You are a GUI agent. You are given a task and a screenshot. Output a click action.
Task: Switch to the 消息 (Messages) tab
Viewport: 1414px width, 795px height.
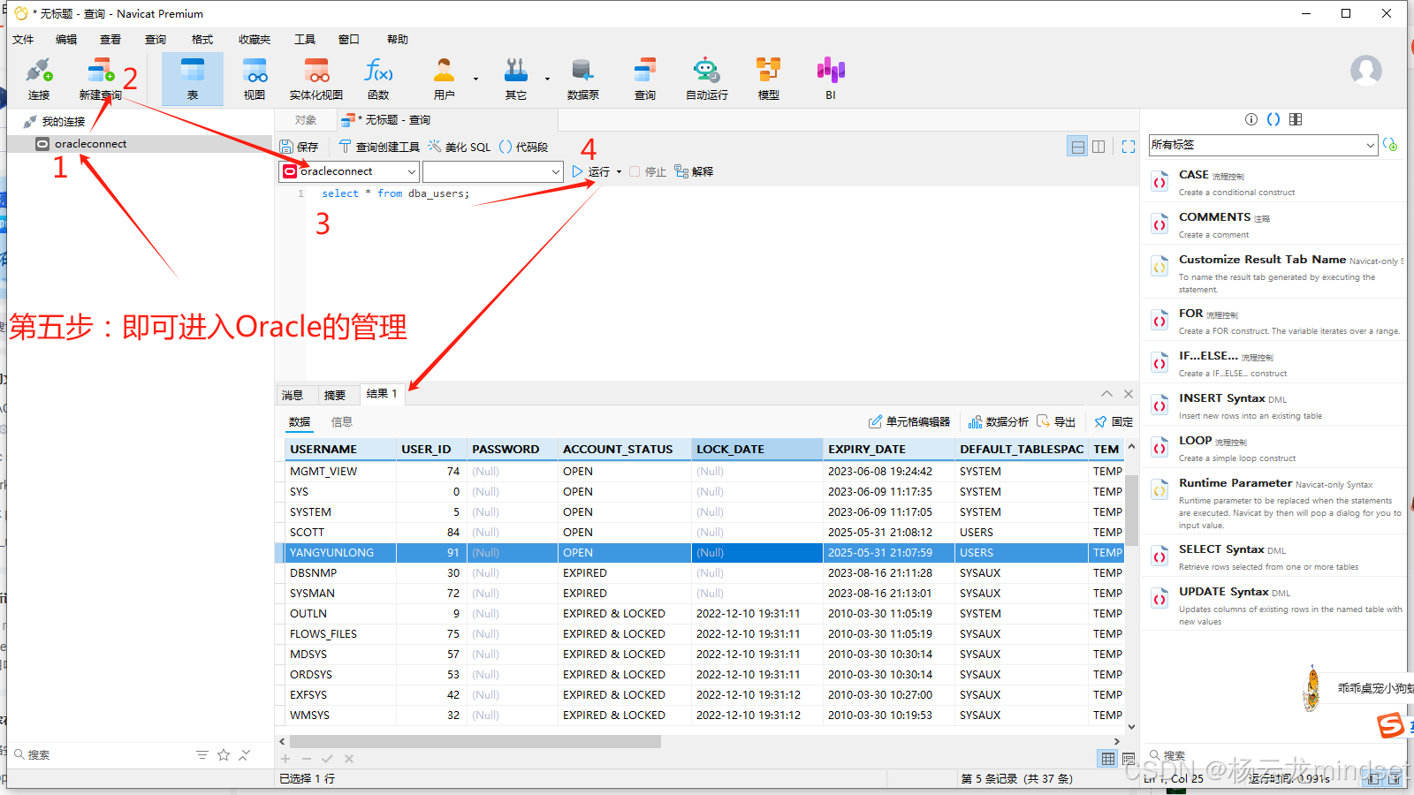click(x=293, y=395)
